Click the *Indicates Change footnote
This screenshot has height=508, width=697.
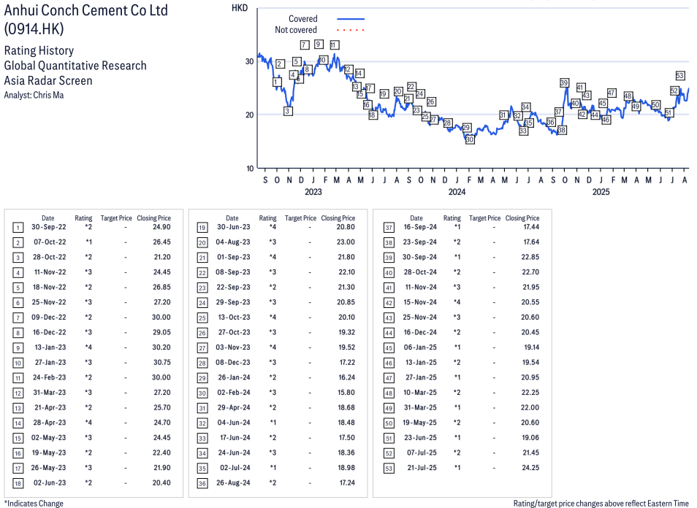pos(34,504)
